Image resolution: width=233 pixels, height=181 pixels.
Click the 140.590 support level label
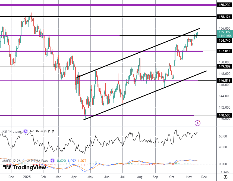click(224, 115)
